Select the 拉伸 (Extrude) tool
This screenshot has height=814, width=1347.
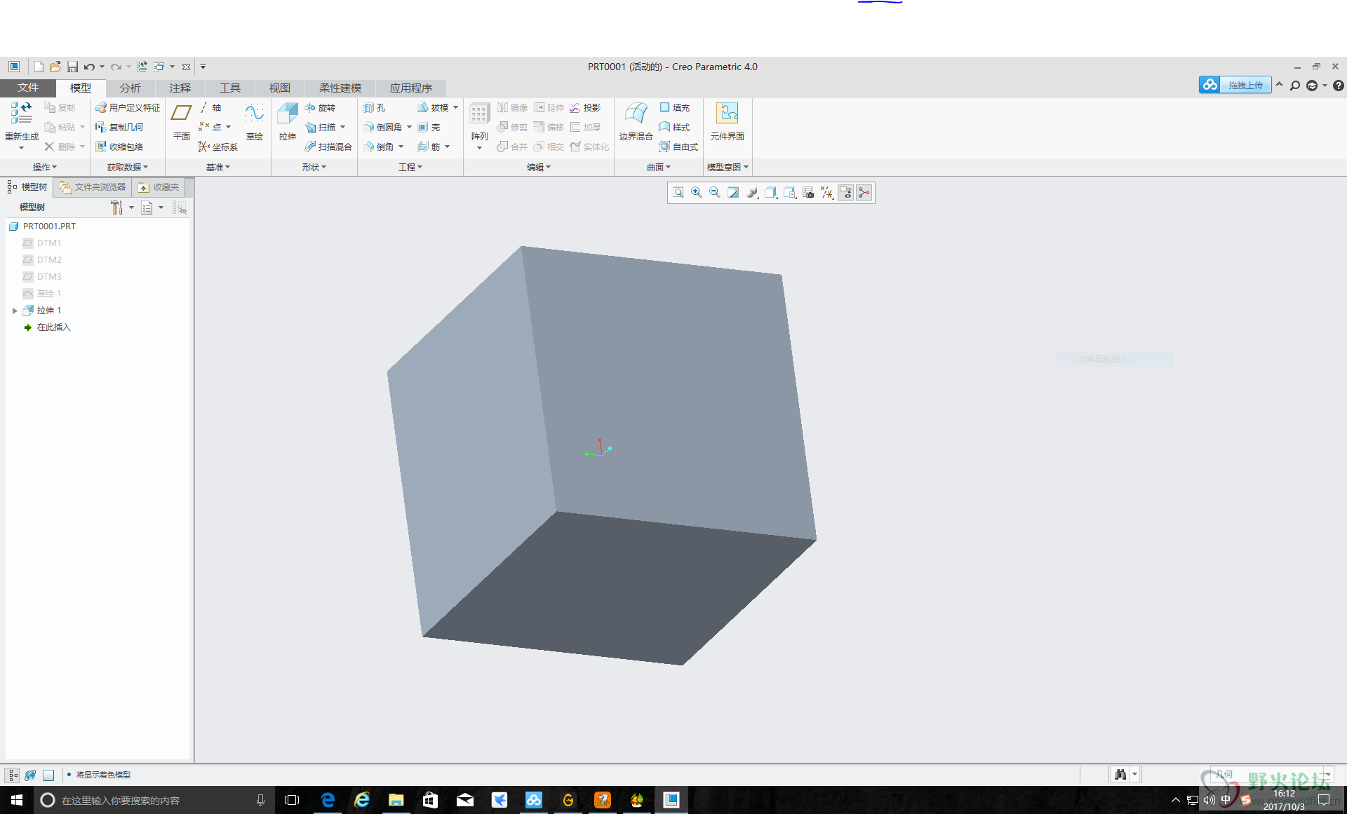coord(287,121)
